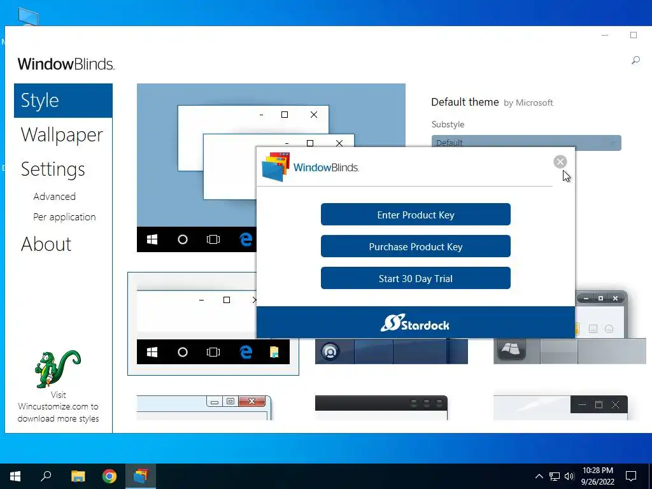Click the desktop computer icon at top-left

(x=28, y=17)
